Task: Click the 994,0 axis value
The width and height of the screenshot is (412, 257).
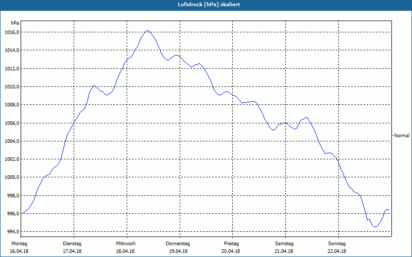Action: pos(13,232)
